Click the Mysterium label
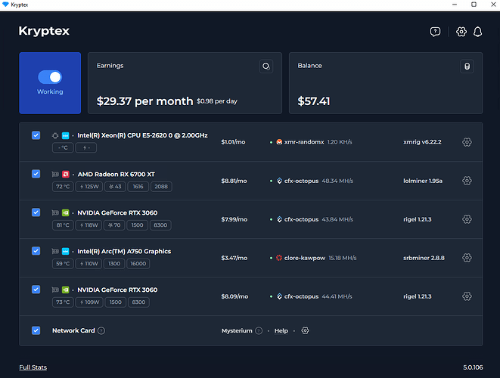This screenshot has width=500, height=378. pos(237,331)
